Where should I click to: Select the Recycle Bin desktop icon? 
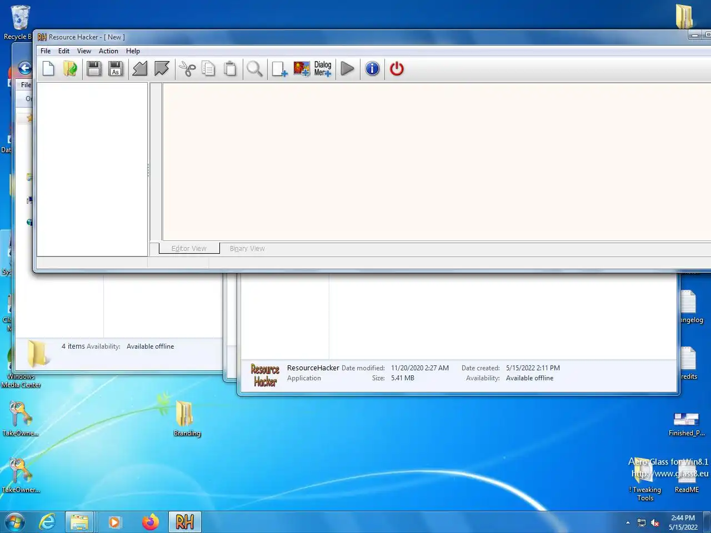click(20, 23)
